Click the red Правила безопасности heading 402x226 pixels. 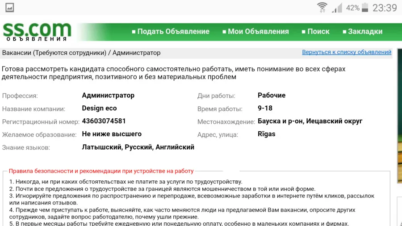(x=101, y=171)
